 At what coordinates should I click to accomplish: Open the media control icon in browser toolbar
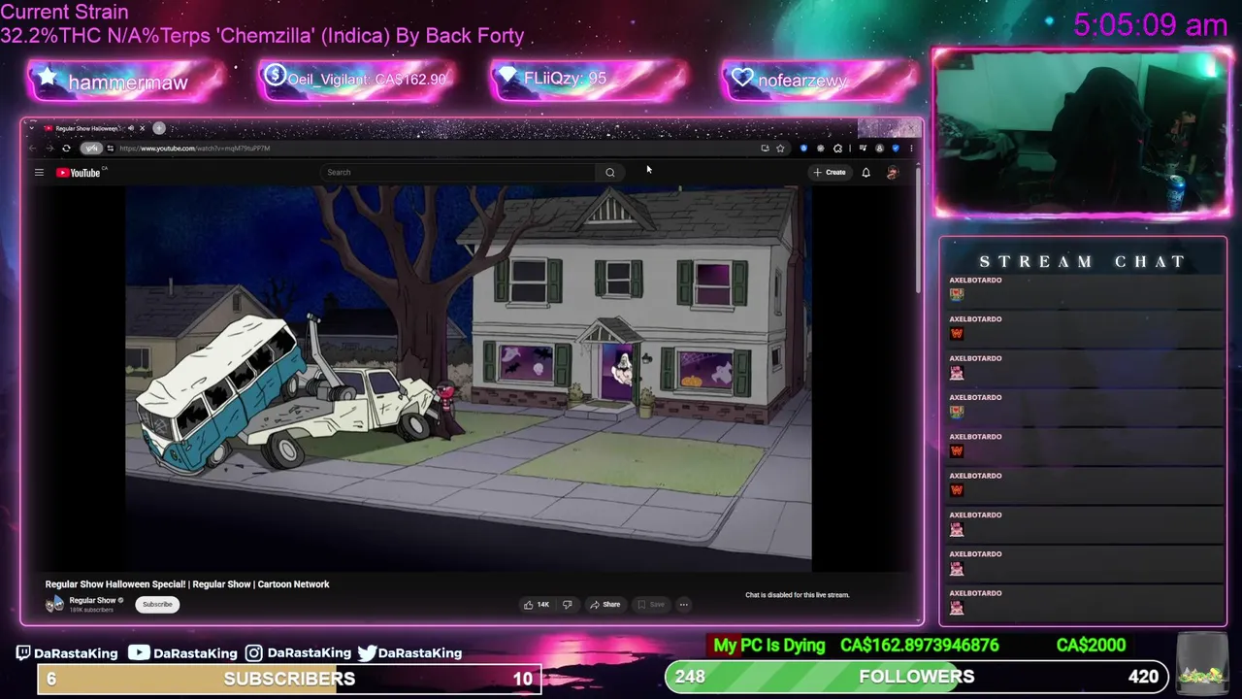[863, 149]
